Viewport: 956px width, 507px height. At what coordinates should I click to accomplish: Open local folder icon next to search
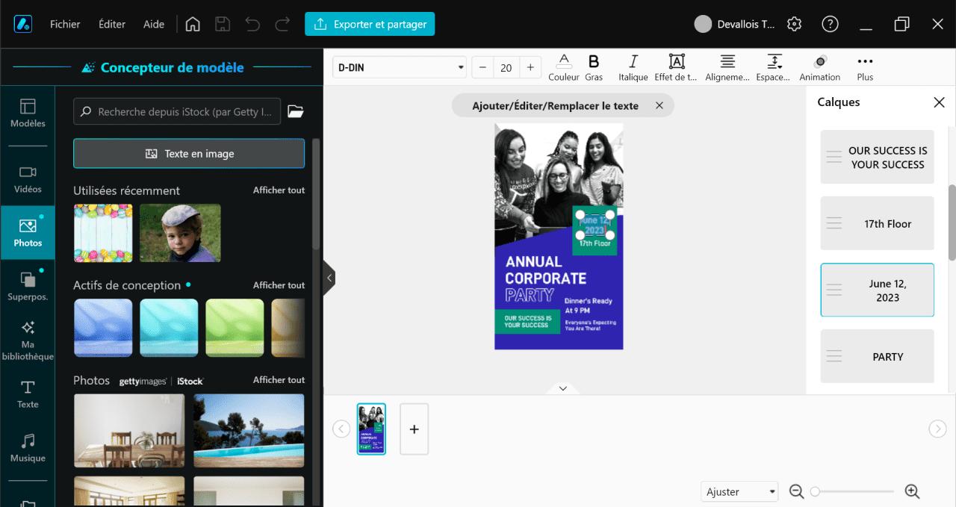296,111
